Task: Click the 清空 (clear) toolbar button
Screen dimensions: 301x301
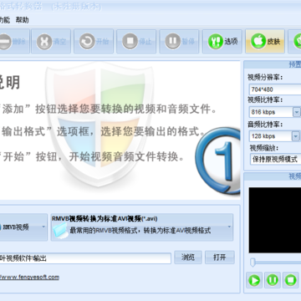Action: pyautogui.click(x=51, y=41)
